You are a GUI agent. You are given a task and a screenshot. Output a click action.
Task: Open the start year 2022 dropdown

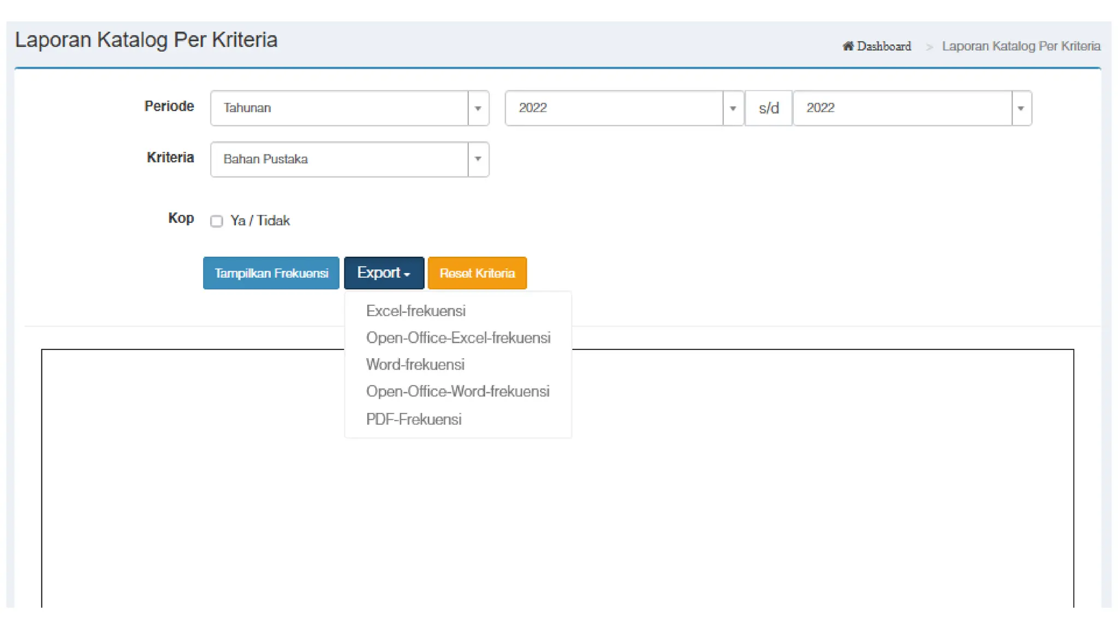pyautogui.click(x=624, y=108)
